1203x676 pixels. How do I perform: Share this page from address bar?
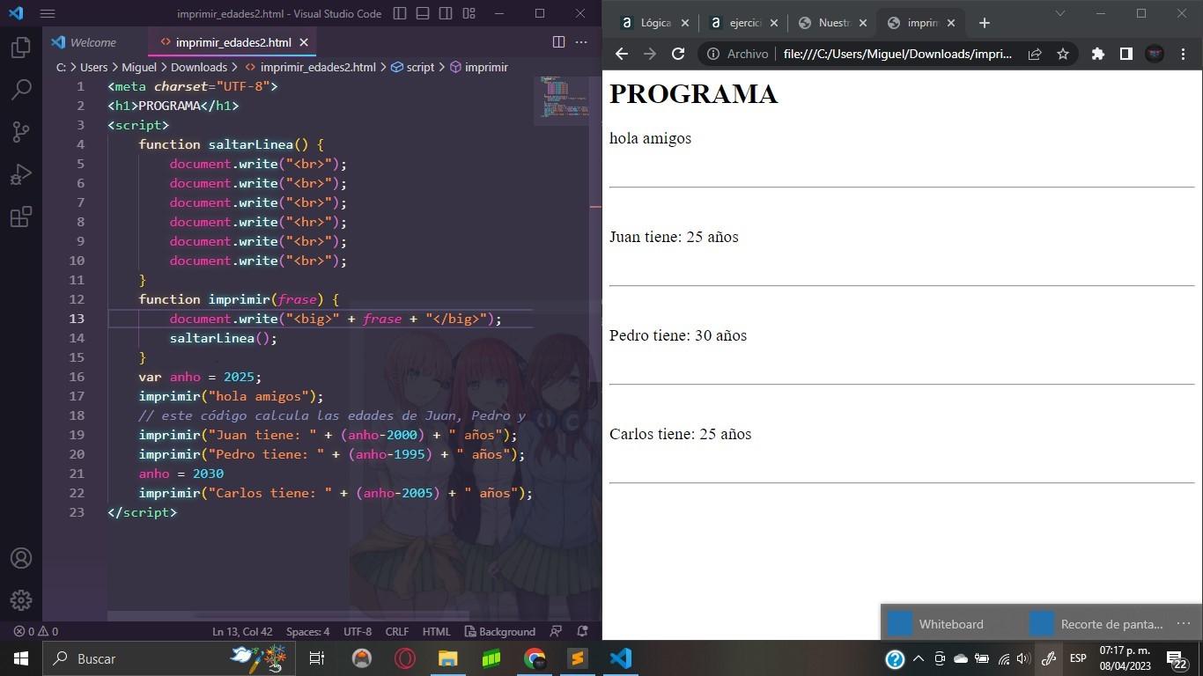1035,54
